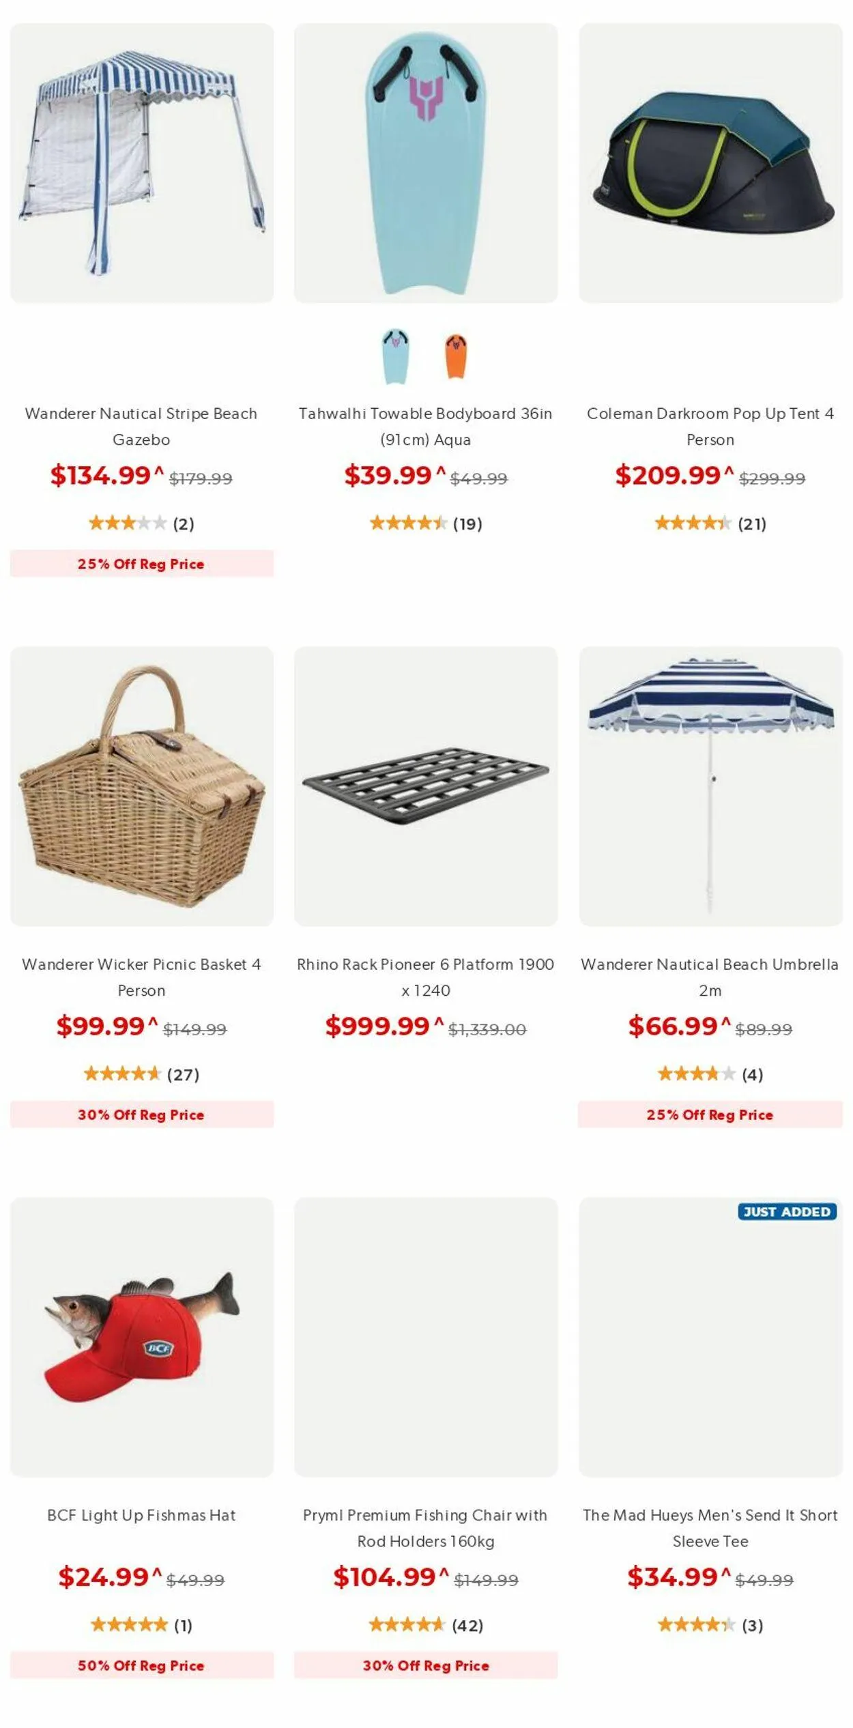Click Pryml Premium Fishing Chair title link
The image size is (853, 1728).
pyautogui.click(x=426, y=1528)
